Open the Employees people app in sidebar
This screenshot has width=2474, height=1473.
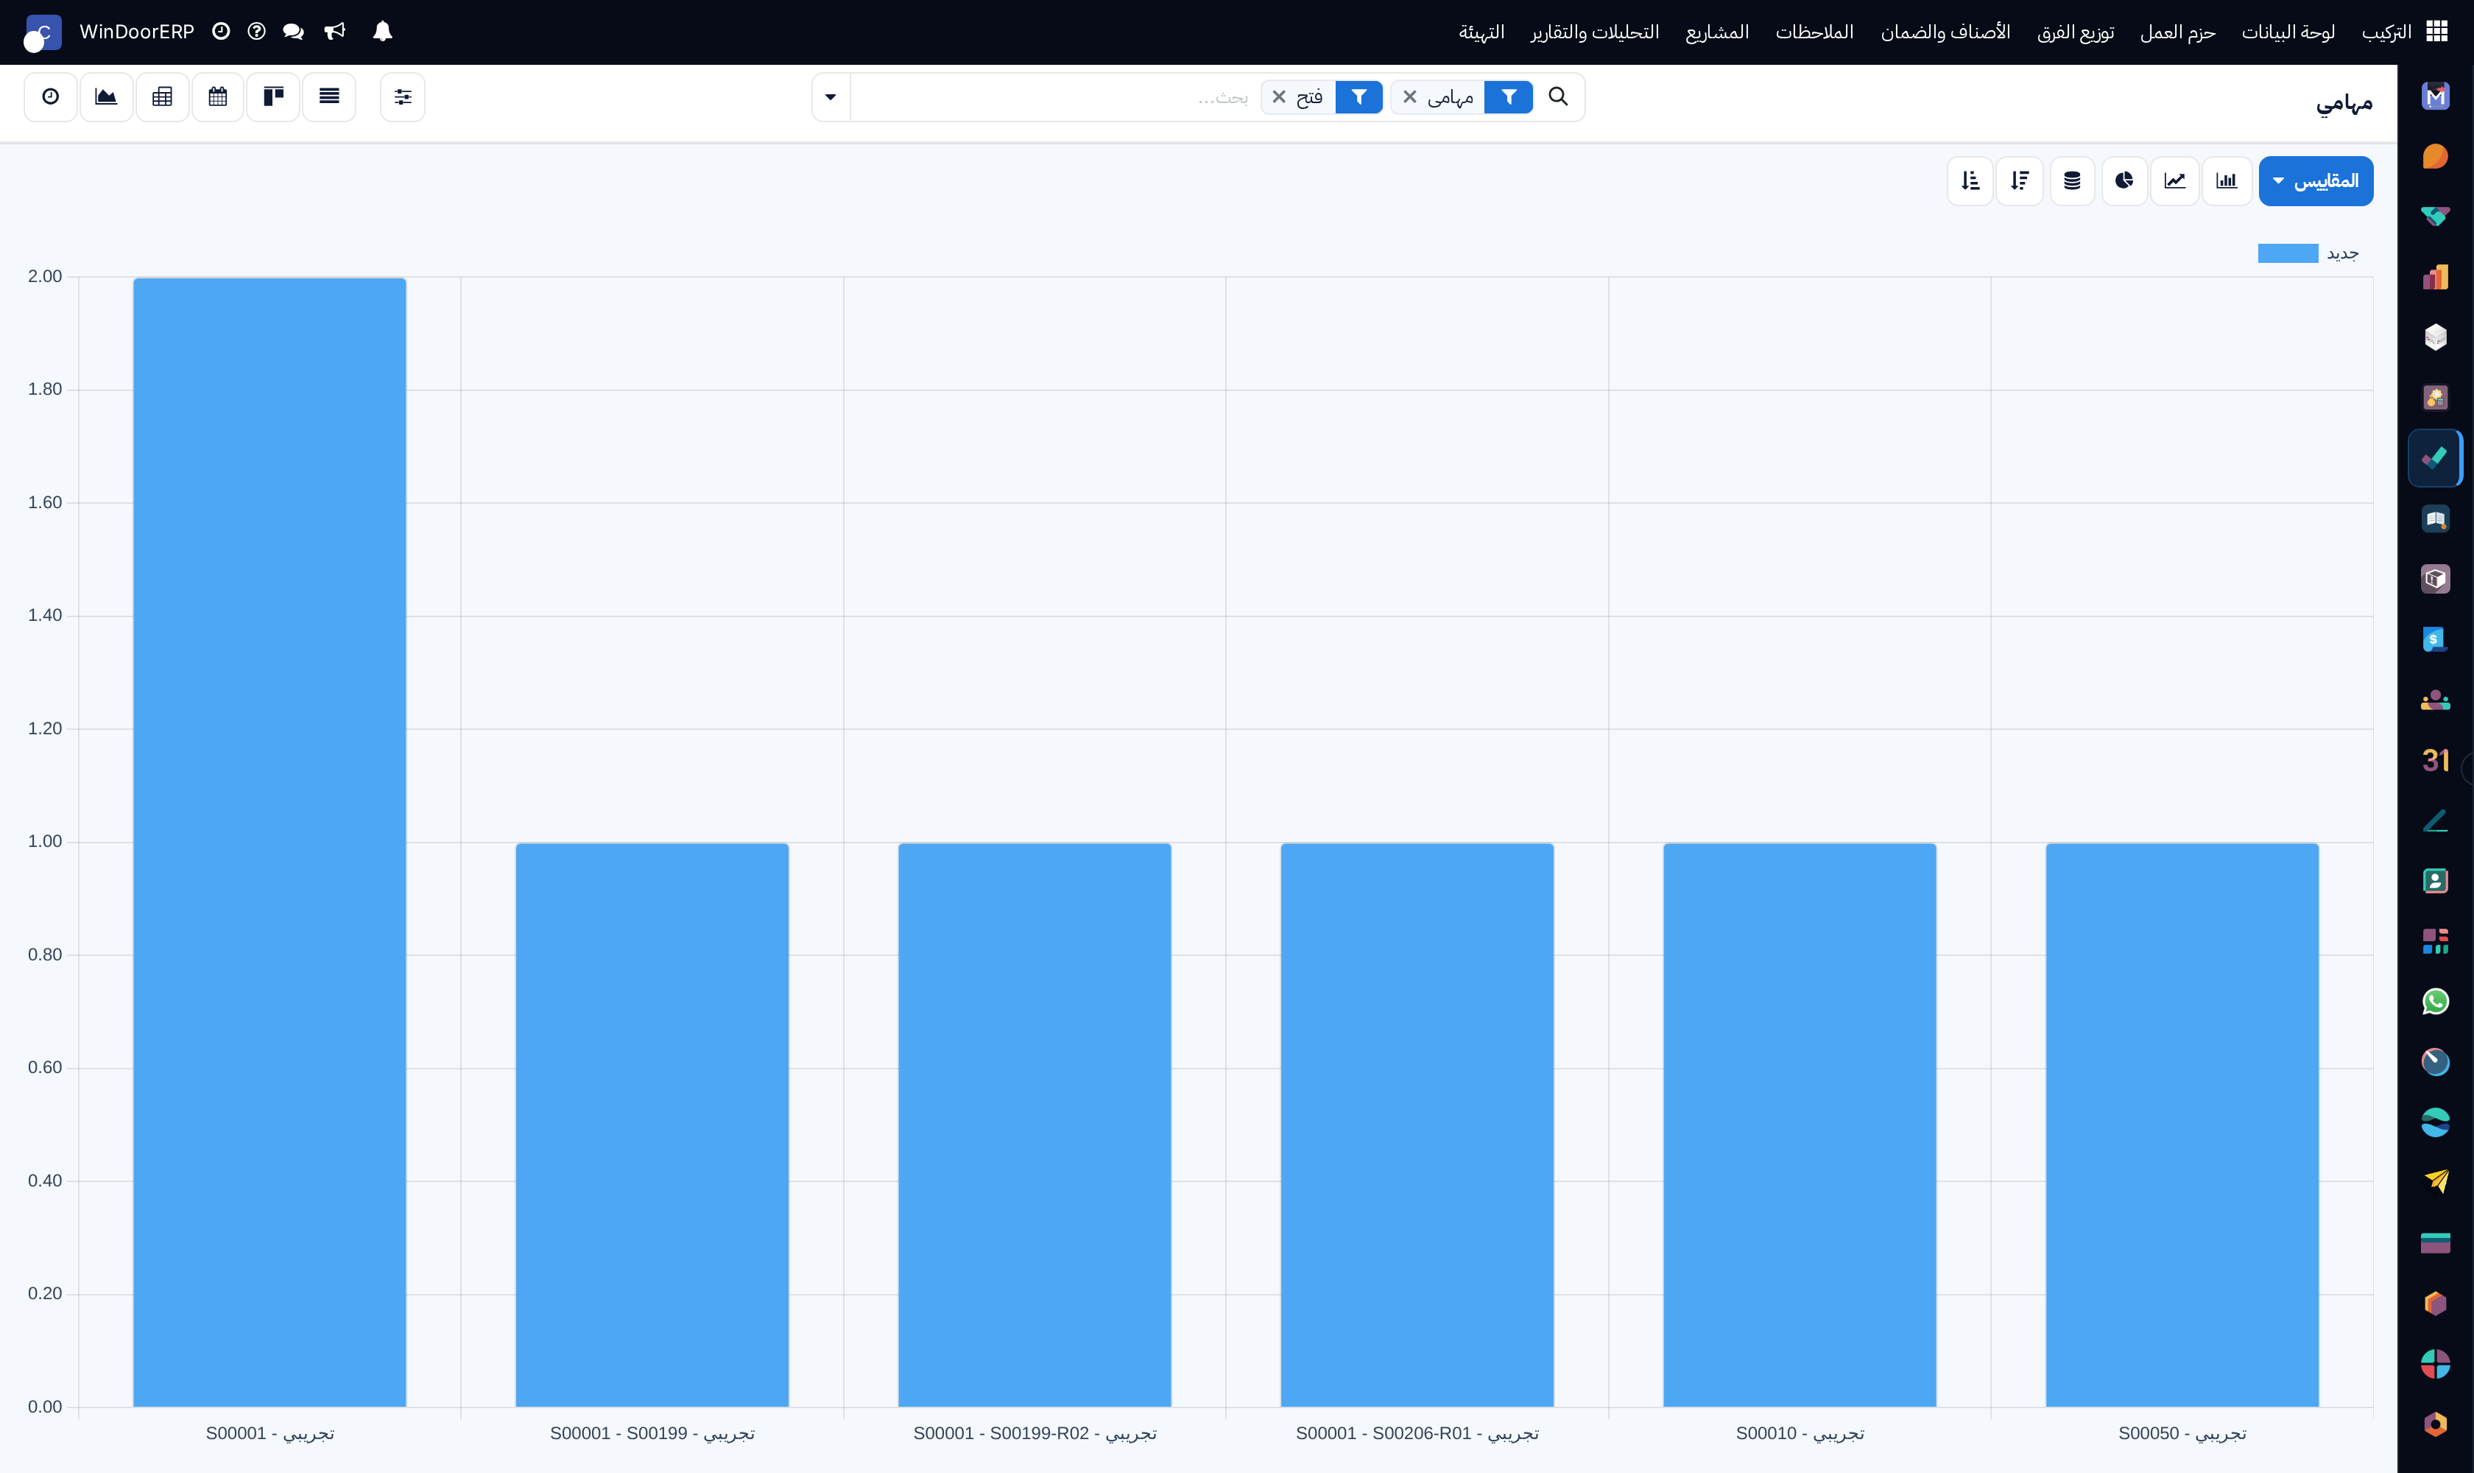pyautogui.click(x=2435, y=700)
